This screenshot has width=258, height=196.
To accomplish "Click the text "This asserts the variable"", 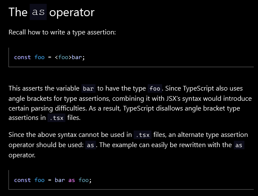I will point(44,89).
